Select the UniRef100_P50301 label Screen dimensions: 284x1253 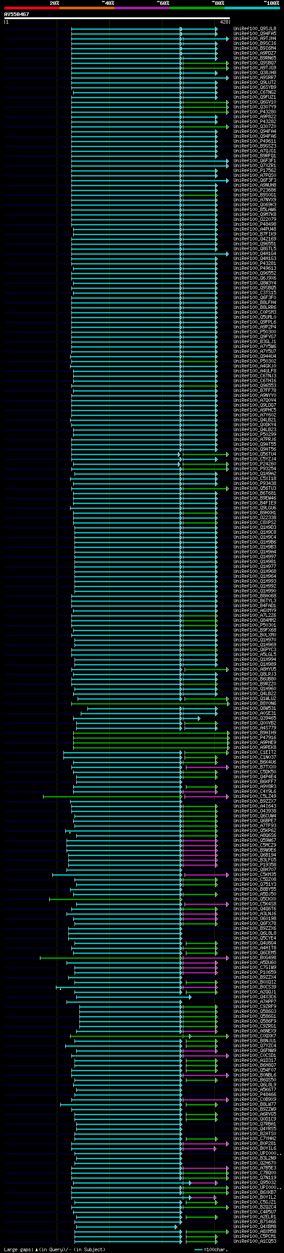click(255, 625)
